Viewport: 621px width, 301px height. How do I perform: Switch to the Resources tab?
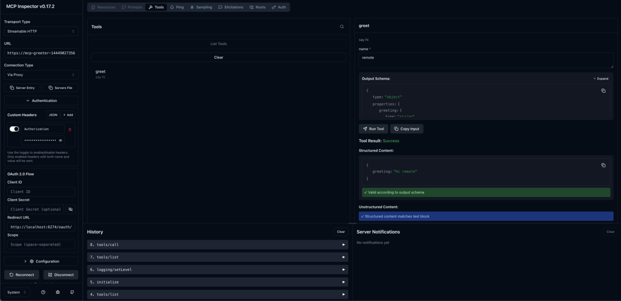pos(103,7)
